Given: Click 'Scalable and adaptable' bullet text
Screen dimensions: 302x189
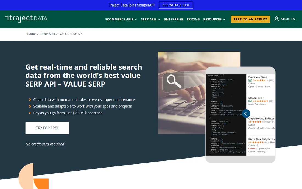Looking at the screenshot, I should 82,106.
